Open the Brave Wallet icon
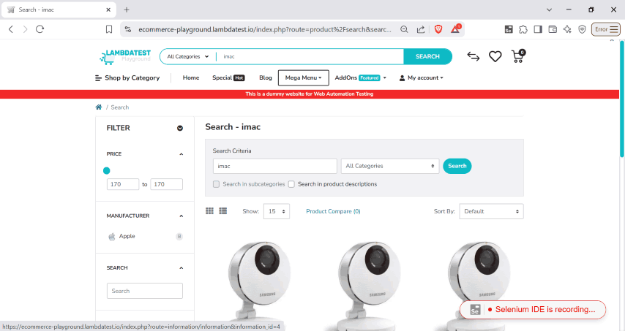 coord(553,29)
